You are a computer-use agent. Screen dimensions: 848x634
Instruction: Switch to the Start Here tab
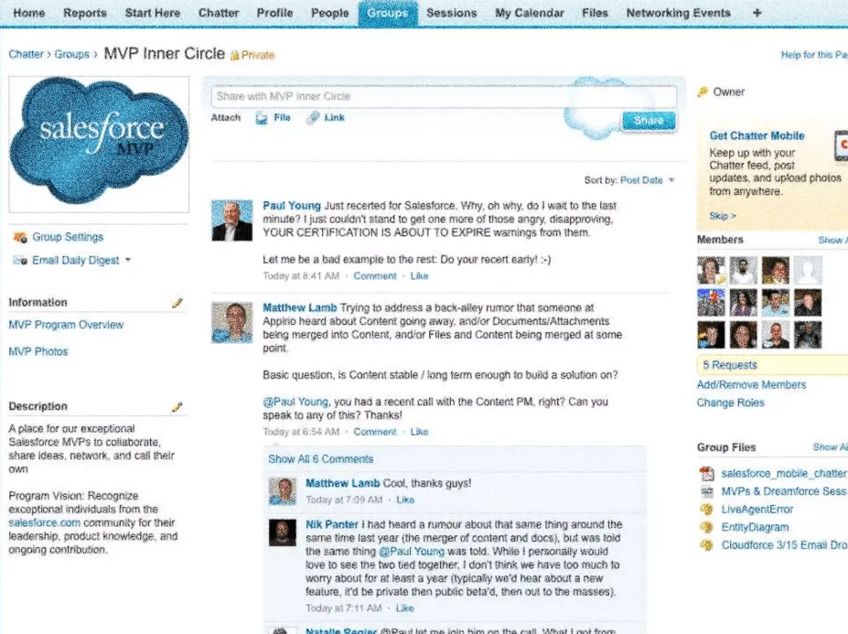(x=153, y=13)
